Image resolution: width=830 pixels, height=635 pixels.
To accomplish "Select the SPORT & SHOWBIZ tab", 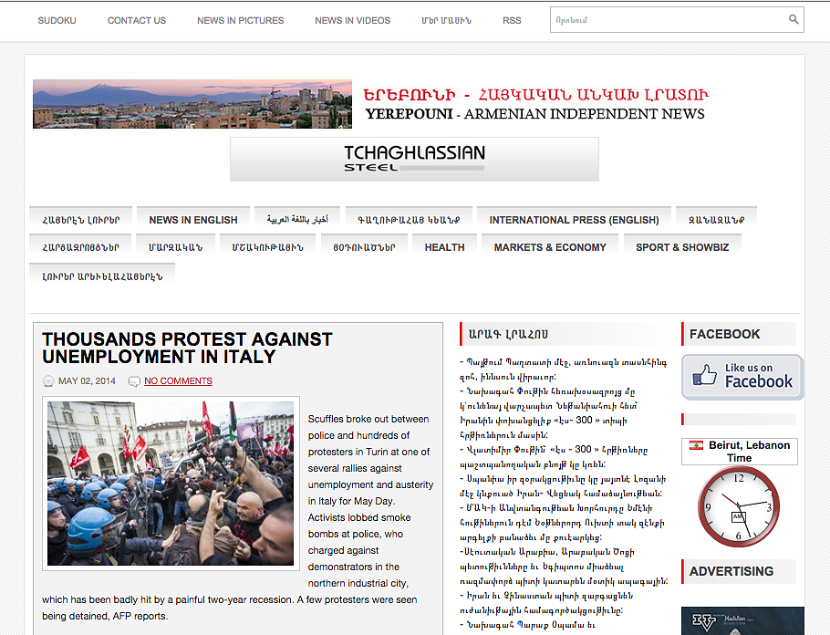I will tap(682, 247).
